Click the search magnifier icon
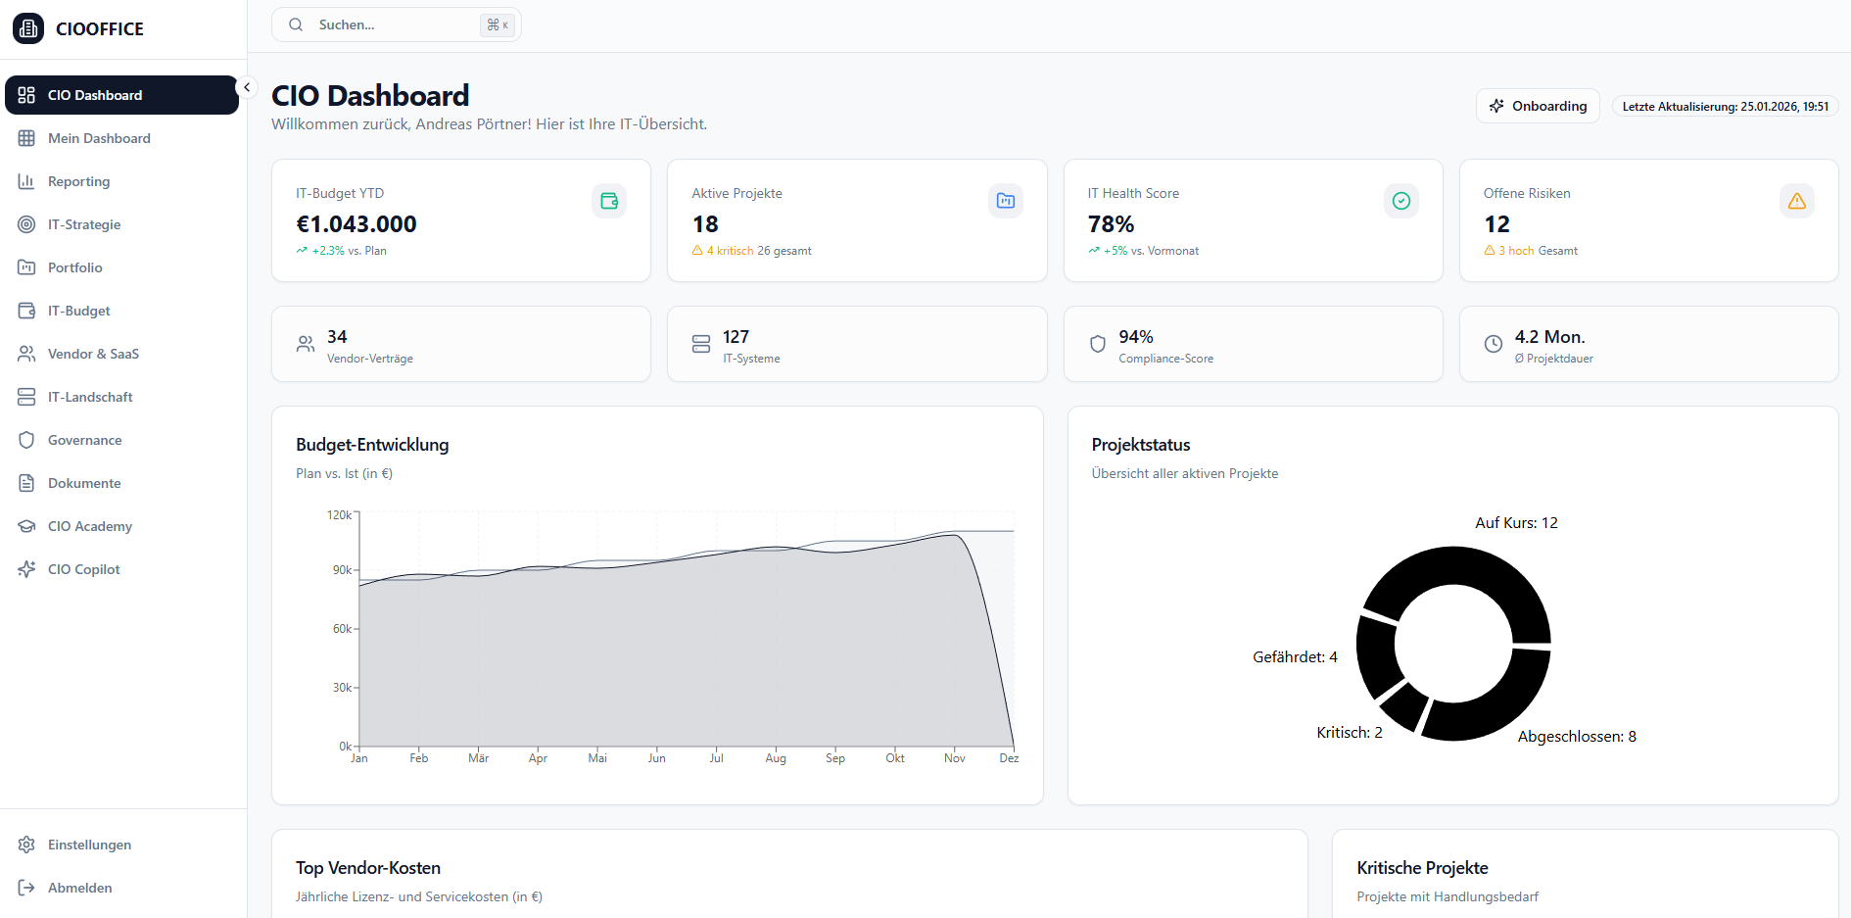The height and width of the screenshot is (918, 1851). click(x=296, y=24)
